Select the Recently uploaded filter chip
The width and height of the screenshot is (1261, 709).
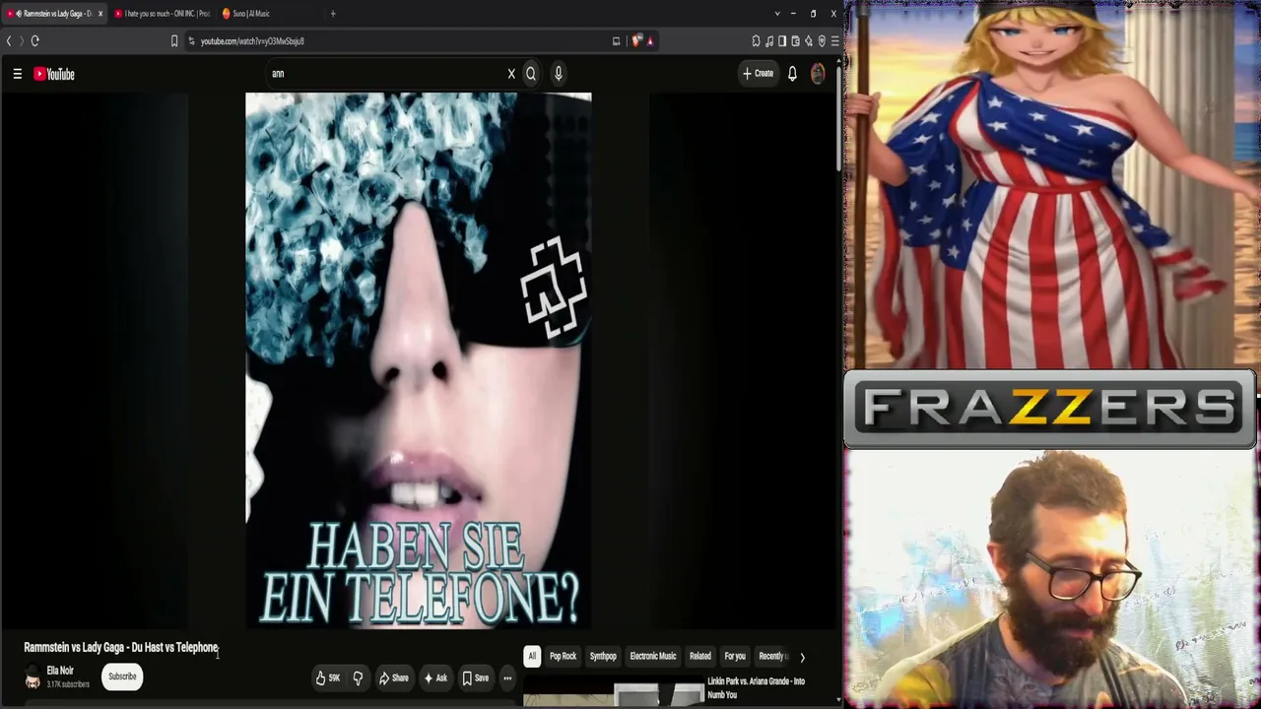click(772, 656)
